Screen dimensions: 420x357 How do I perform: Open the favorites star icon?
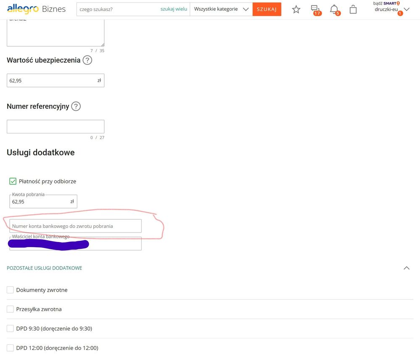(296, 9)
